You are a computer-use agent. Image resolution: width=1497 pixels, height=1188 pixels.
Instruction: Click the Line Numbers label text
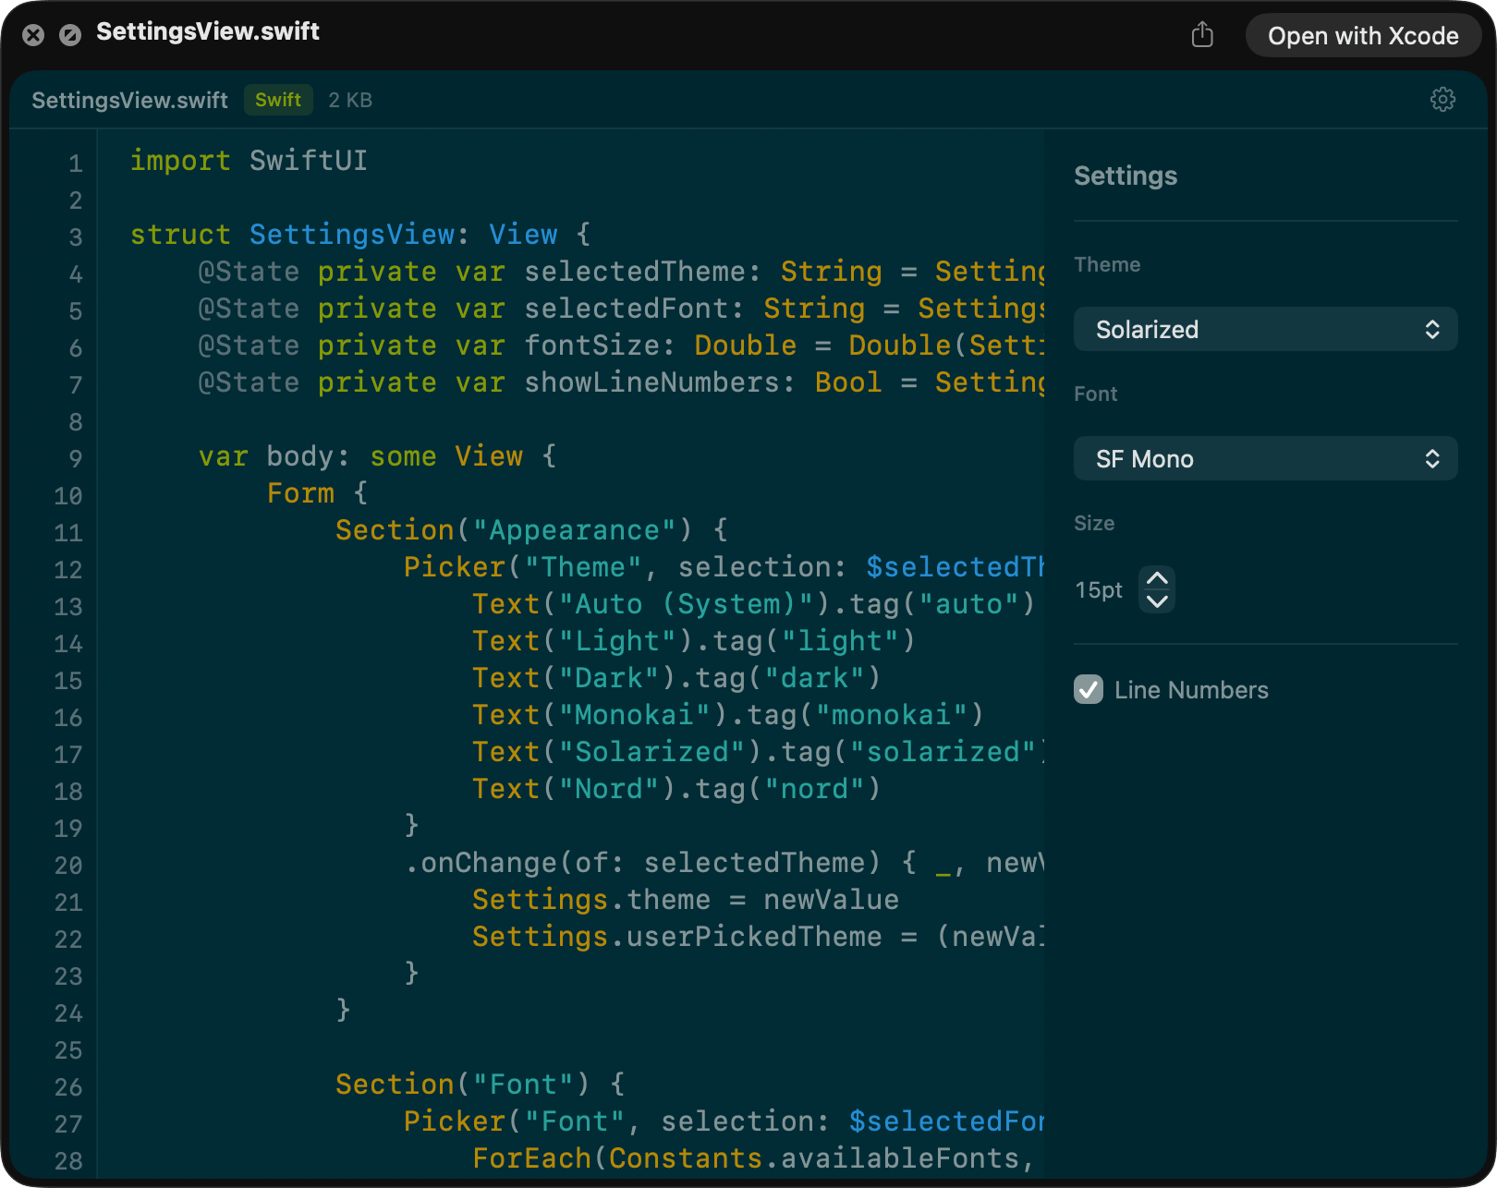(x=1191, y=689)
